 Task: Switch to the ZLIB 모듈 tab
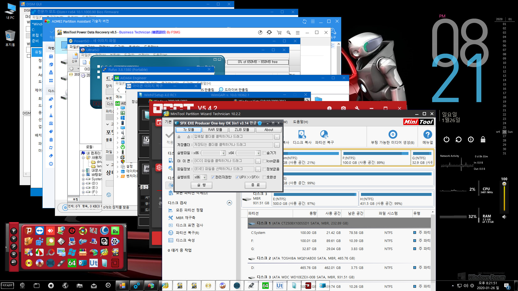point(242,130)
